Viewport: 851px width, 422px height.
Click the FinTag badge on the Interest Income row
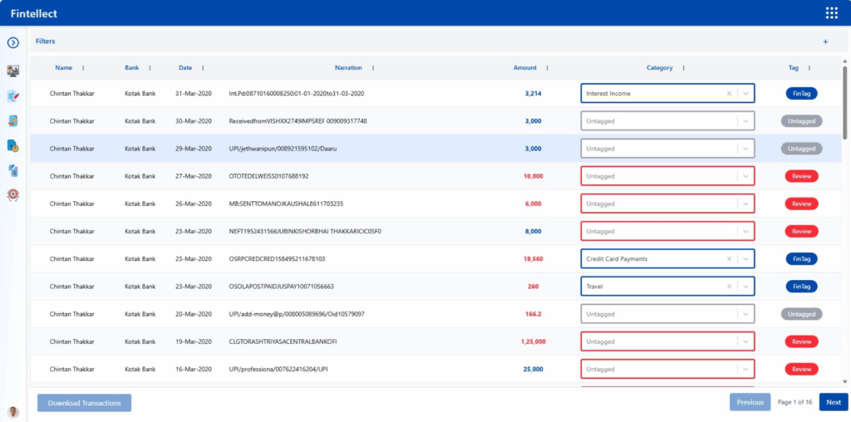(801, 94)
